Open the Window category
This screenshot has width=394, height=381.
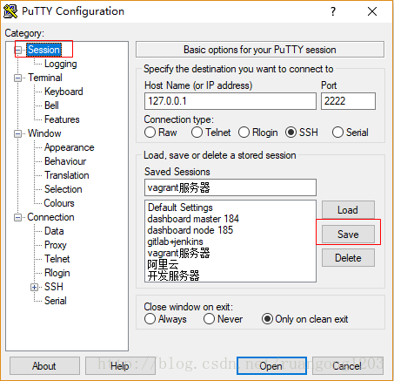point(44,133)
